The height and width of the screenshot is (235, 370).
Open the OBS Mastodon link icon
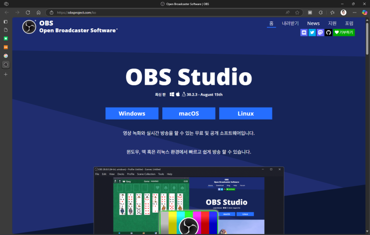(x=320, y=32)
